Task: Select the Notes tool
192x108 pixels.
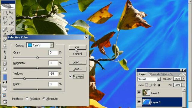Action: tap(5, 64)
